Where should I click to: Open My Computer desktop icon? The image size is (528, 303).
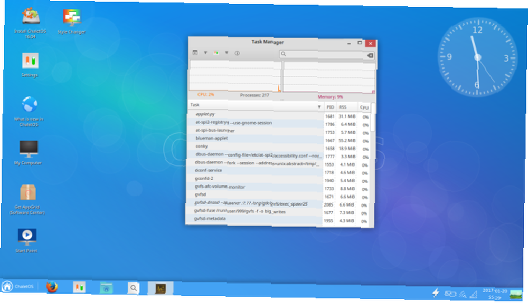pyautogui.click(x=29, y=153)
